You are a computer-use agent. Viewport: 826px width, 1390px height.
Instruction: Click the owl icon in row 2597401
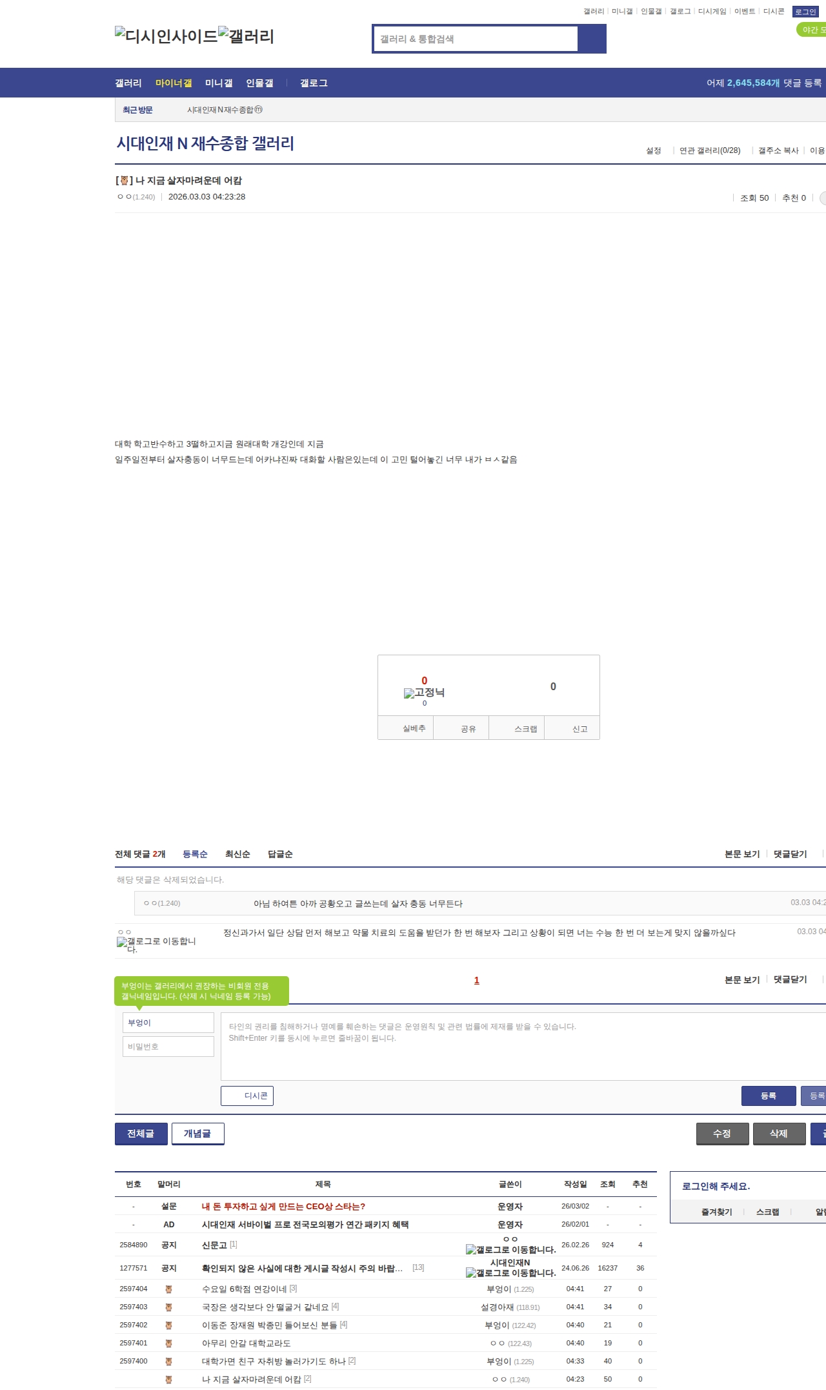[168, 1343]
